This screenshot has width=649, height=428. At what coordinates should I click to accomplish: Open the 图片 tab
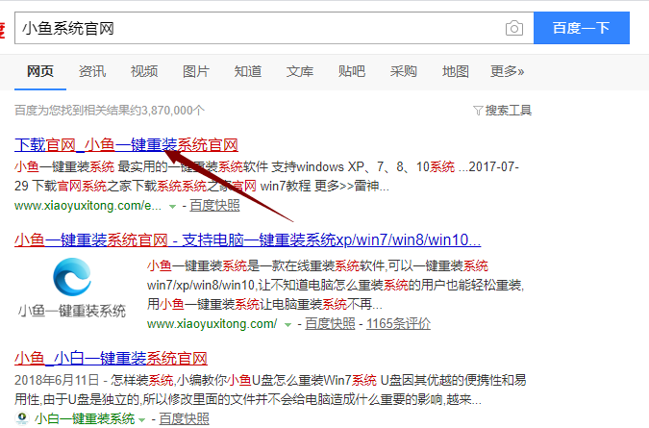(x=196, y=71)
